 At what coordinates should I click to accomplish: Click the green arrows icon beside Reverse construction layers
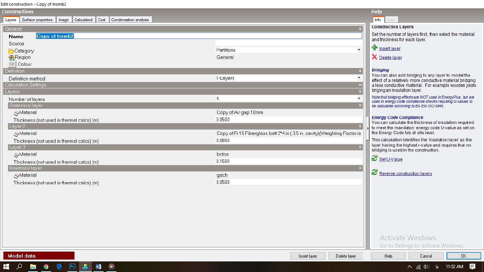[x=374, y=173]
